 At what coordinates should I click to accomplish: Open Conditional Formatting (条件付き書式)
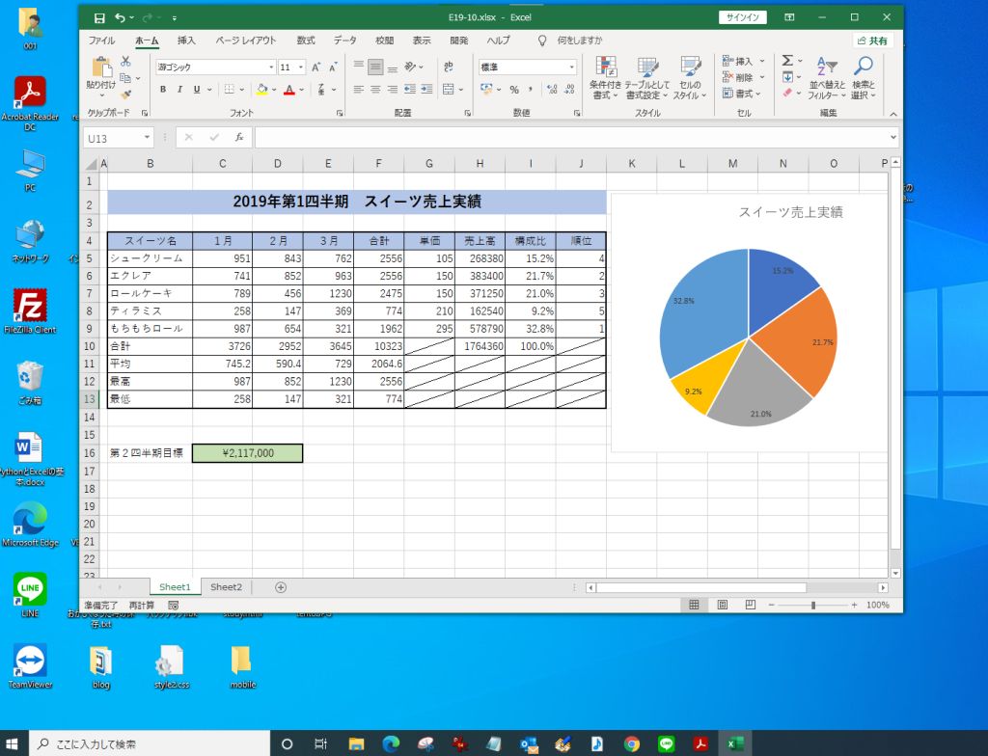(x=606, y=78)
